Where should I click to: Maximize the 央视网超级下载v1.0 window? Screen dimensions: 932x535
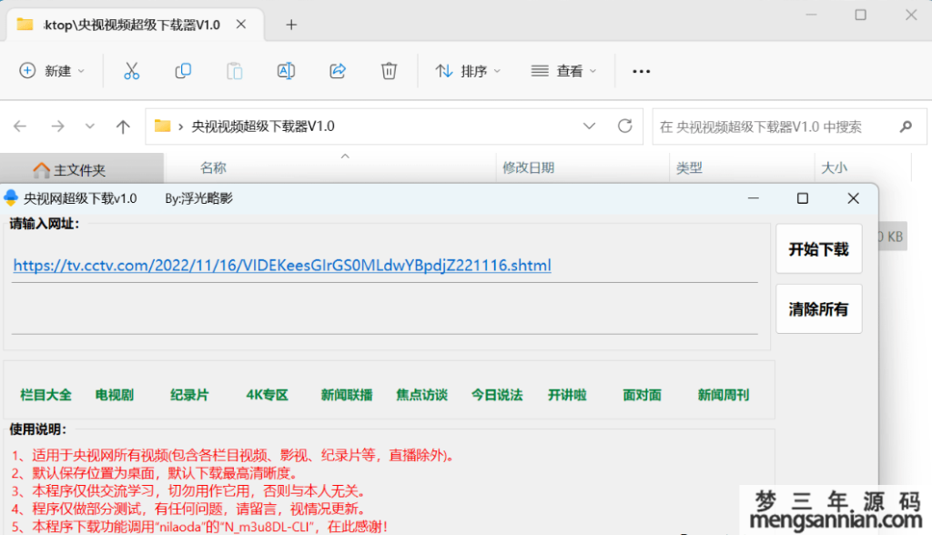coord(803,198)
